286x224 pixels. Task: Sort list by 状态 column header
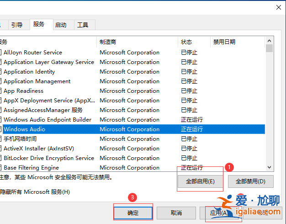(x=194, y=42)
